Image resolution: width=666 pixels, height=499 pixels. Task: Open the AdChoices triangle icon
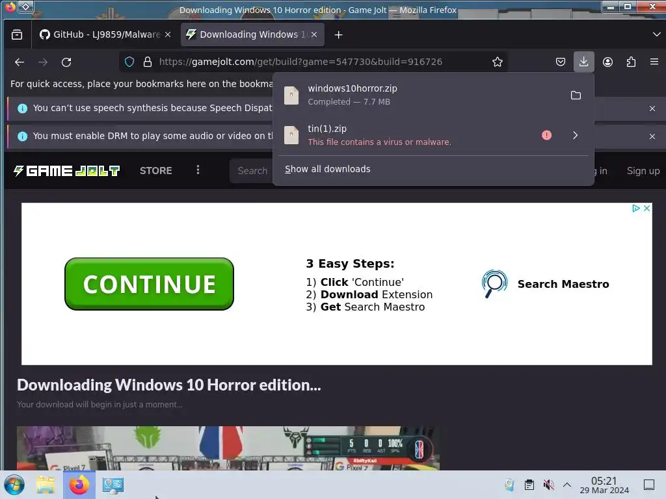[x=636, y=209]
